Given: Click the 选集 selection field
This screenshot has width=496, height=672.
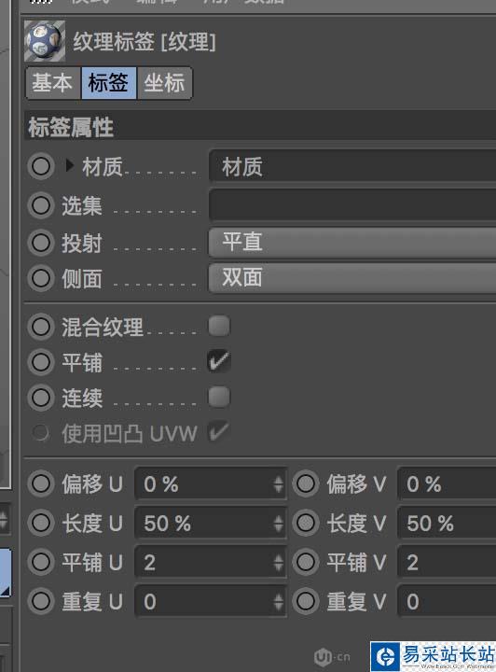Looking at the screenshot, I should click(352, 204).
